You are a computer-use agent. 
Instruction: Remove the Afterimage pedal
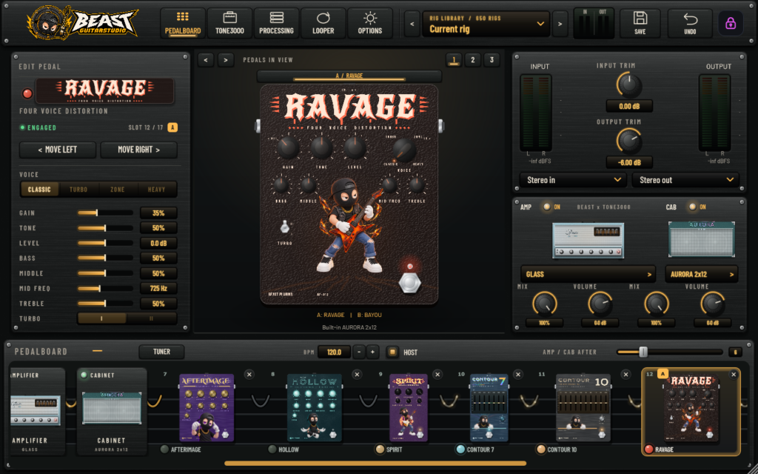pos(249,374)
